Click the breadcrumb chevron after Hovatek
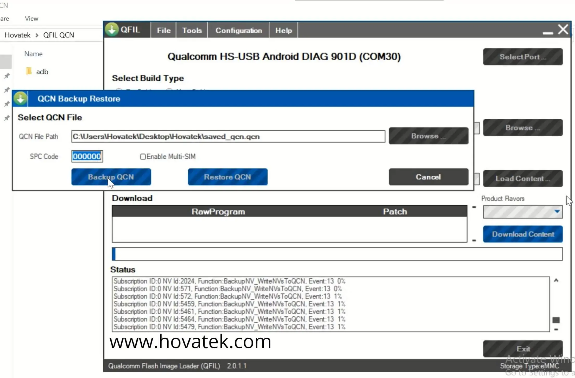 pyautogui.click(x=37, y=35)
